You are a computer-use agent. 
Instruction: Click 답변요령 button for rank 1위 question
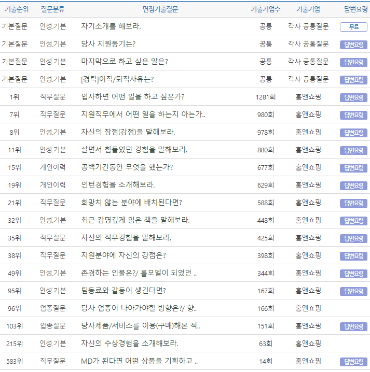click(353, 97)
